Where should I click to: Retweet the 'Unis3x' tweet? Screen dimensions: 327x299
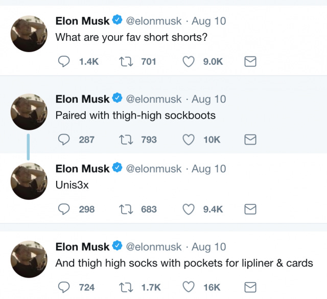pos(125,209)
